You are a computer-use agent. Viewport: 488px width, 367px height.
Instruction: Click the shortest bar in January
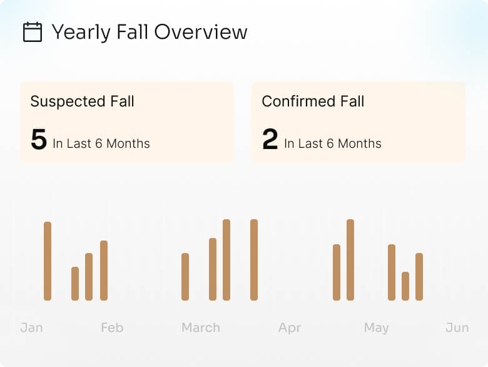tap(75, 284)
